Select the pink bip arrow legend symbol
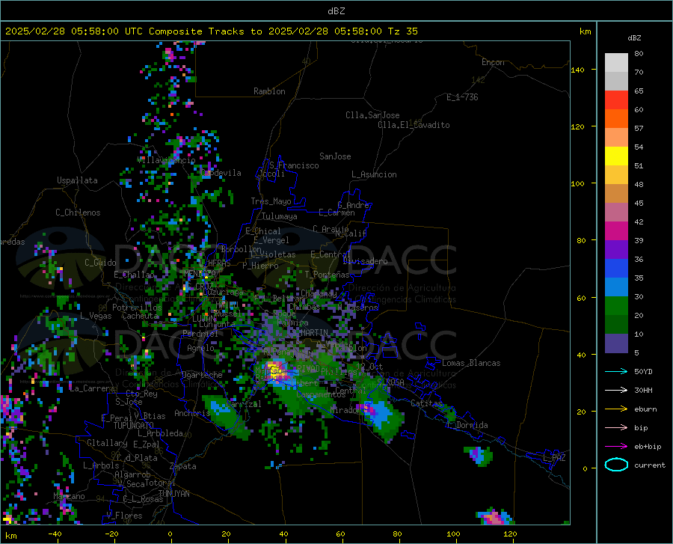Viewport: 673px width, 544px height. (616, 428)
